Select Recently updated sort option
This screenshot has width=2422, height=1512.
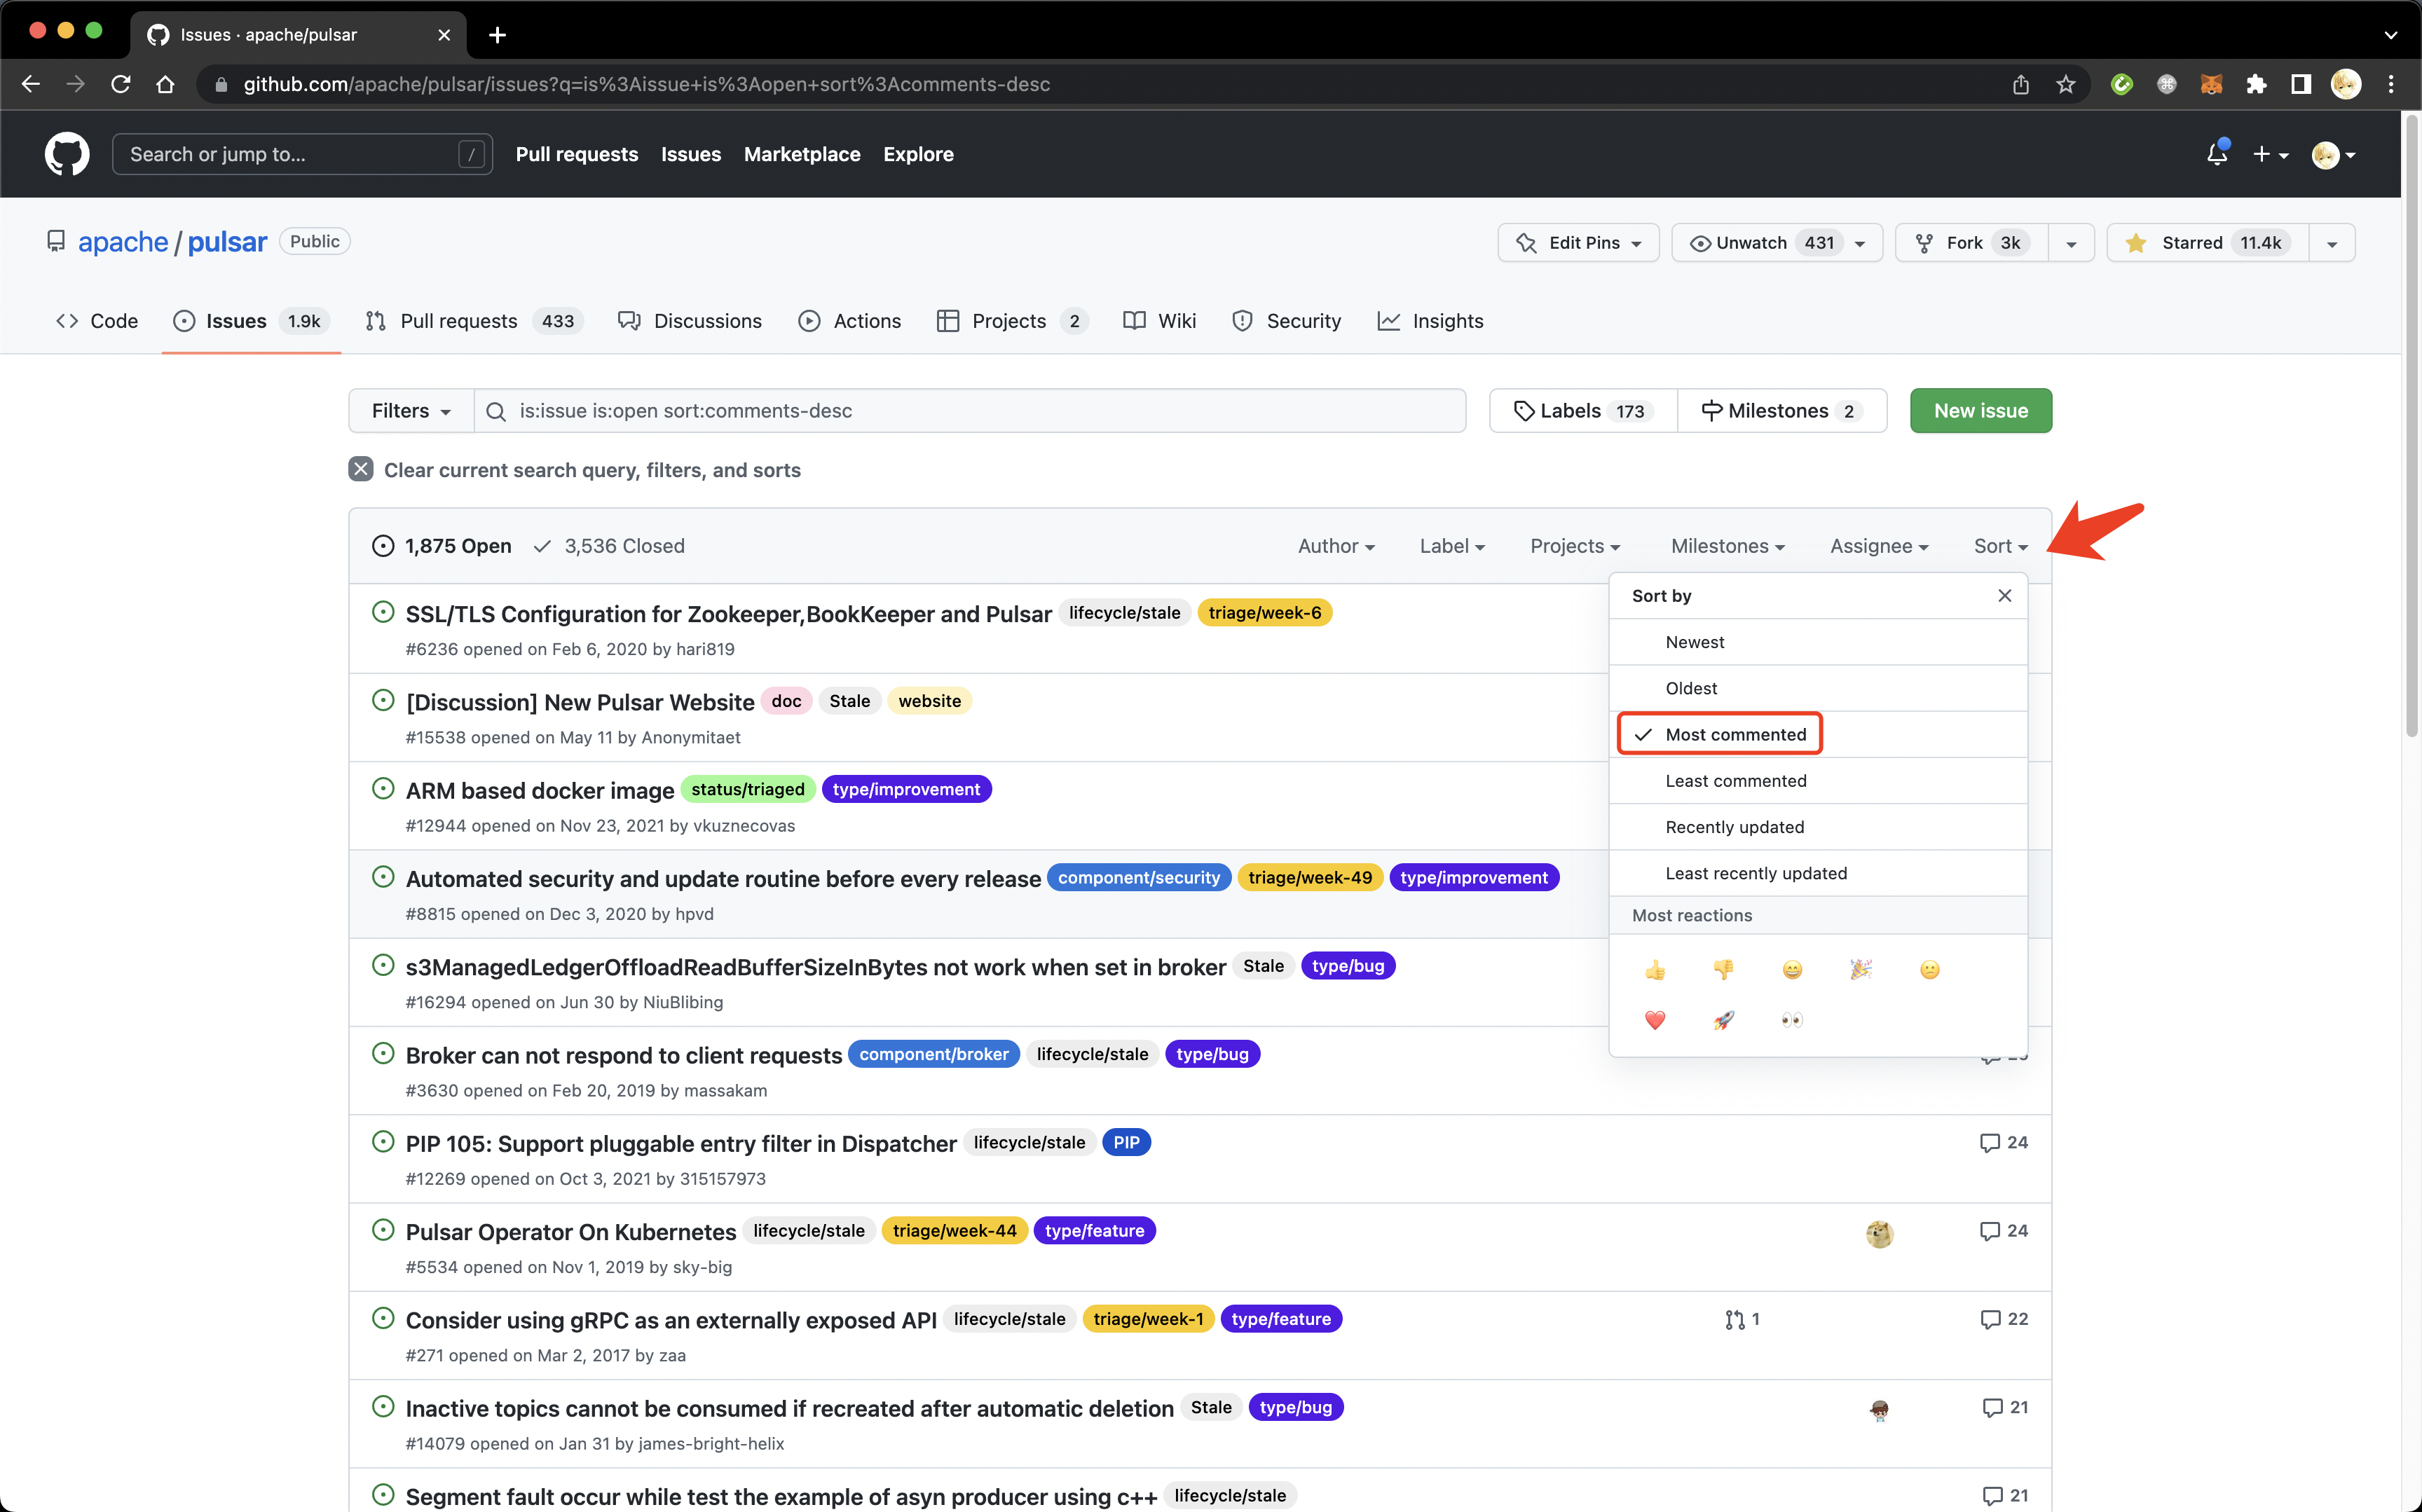click(1818, 827)
